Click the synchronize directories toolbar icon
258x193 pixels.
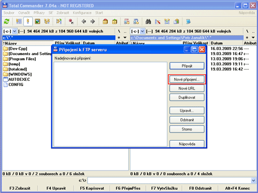point(167,21)
